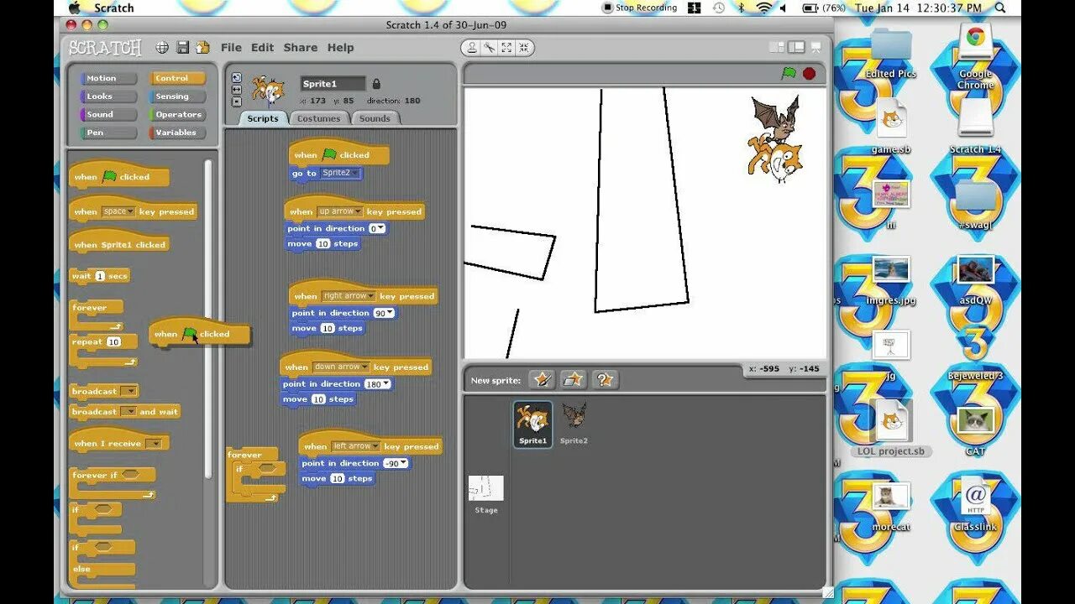Click the green flag above the stage
1075x604 pixels.
tap(789, 74)
